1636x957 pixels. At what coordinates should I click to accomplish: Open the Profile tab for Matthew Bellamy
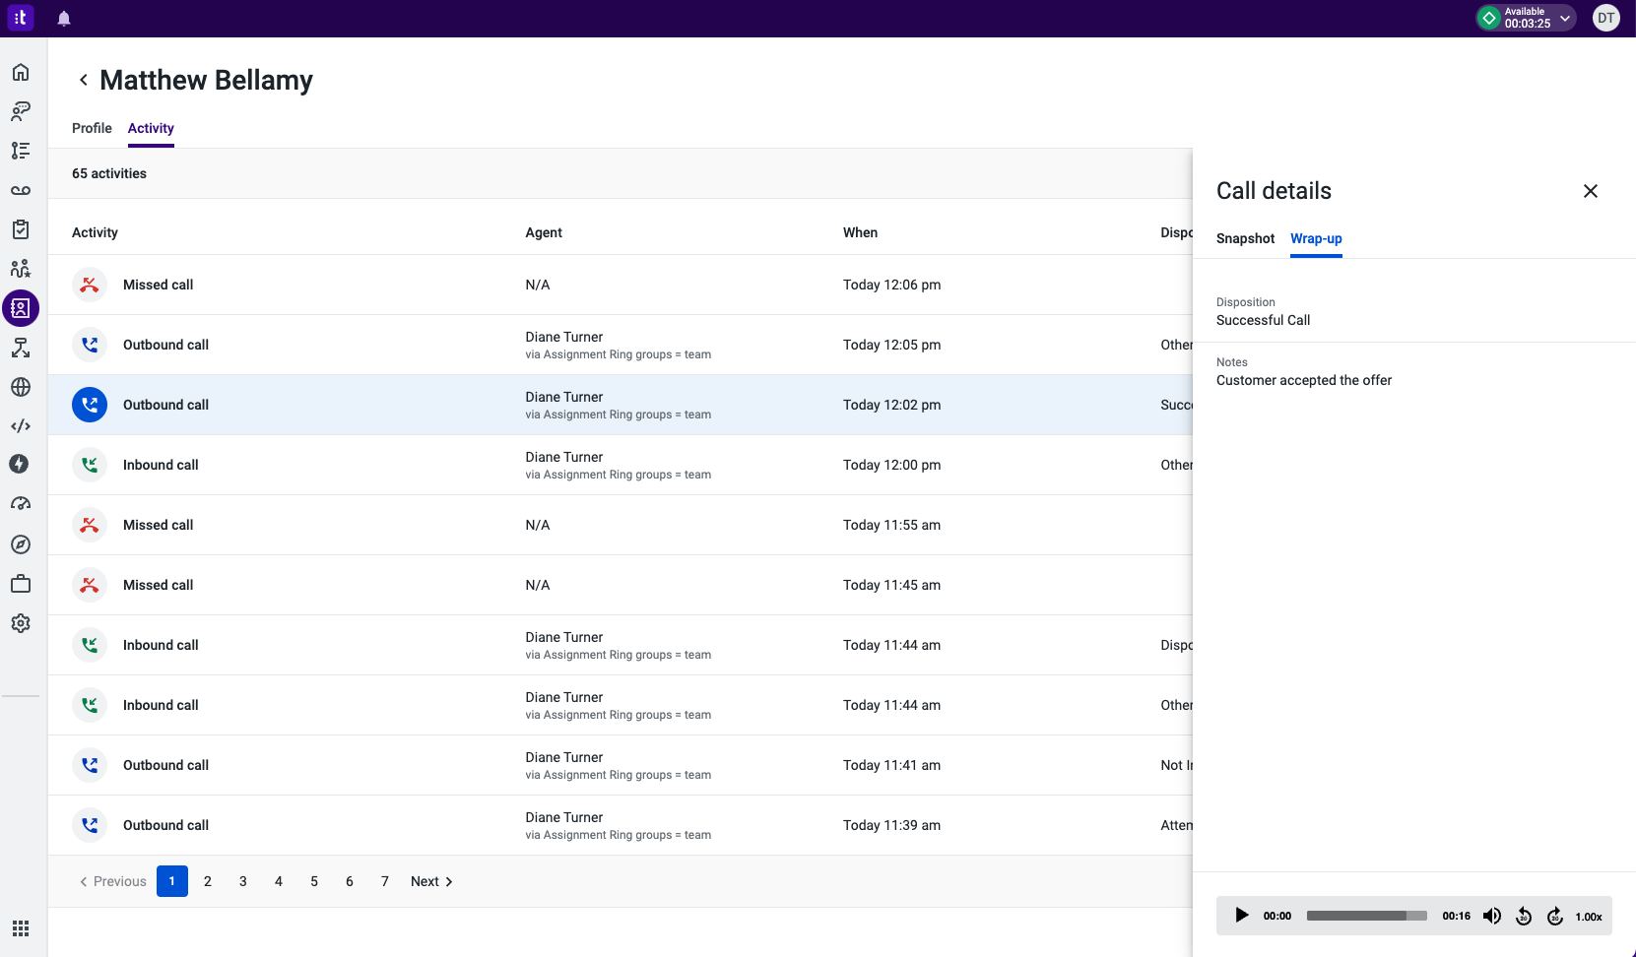point(92,128)
